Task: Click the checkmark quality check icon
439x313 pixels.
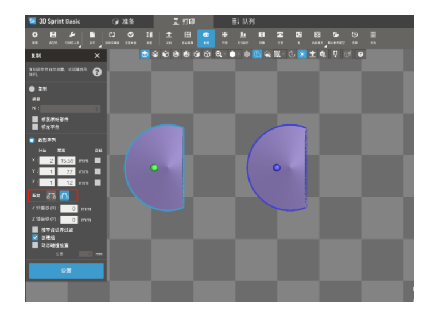Action: 130,35
